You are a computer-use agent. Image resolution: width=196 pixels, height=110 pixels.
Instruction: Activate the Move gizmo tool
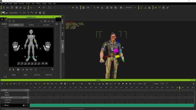point(44,8)
